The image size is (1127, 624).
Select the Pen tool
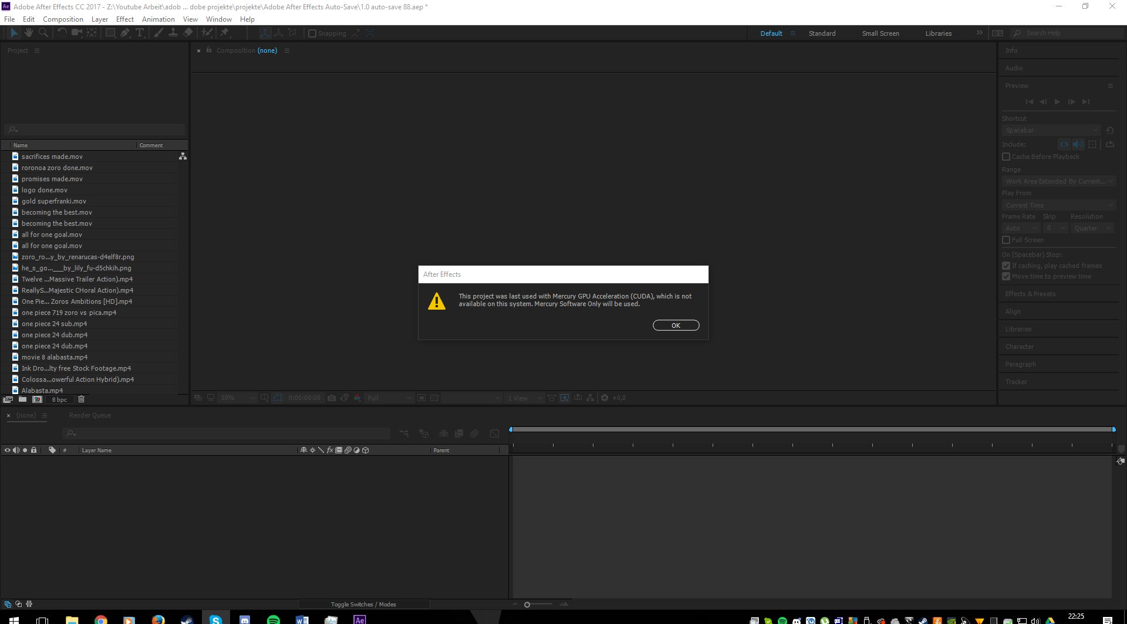coord(125,33)
